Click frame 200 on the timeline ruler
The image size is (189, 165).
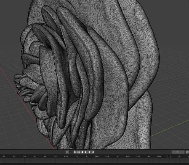click(x=159, y=156)
